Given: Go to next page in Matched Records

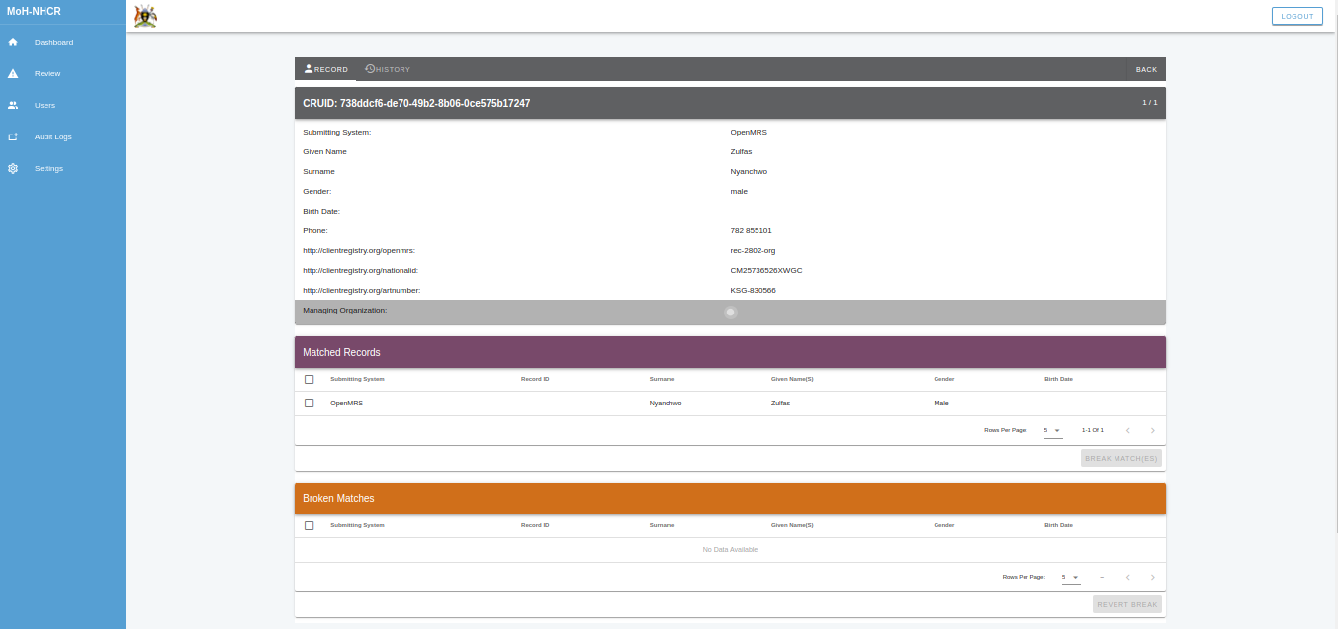Looking at the screenshot, I should [x=1152, y=430].
